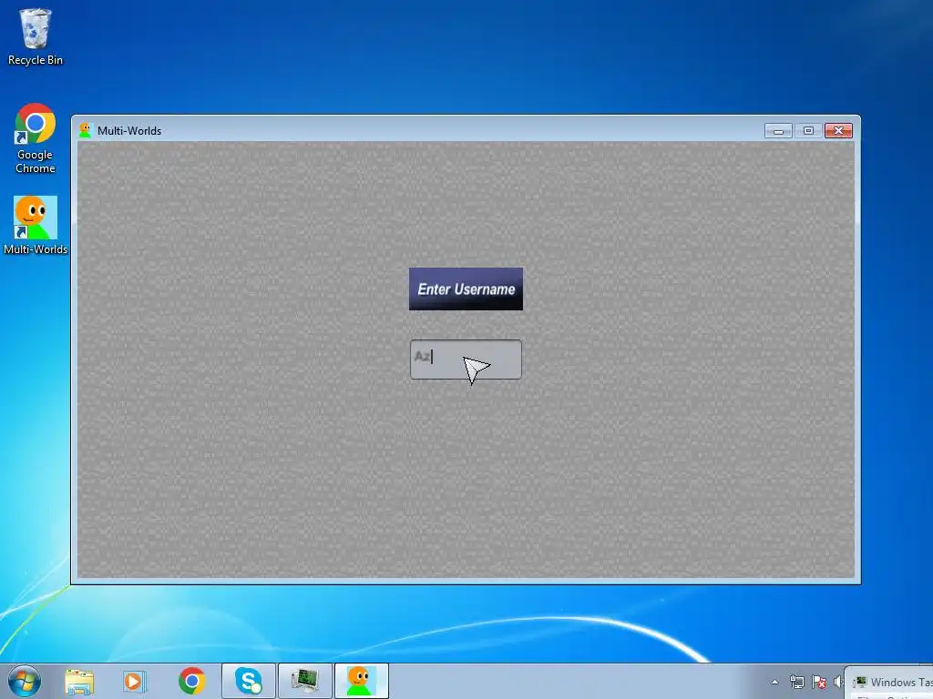933x699 pixels.
Task: Switch to Skype in the taskbar
Action: pyautogui.click(x=248, y=681)
